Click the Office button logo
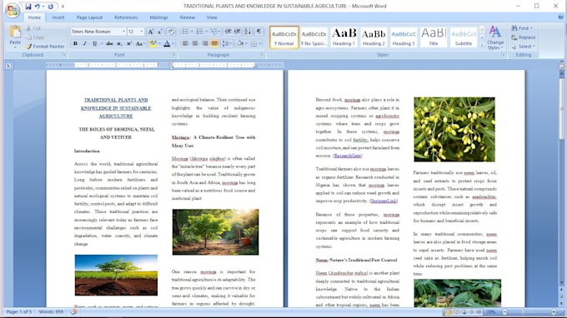The width and height of the screenshot is (567, 318). tap(13, 10)
